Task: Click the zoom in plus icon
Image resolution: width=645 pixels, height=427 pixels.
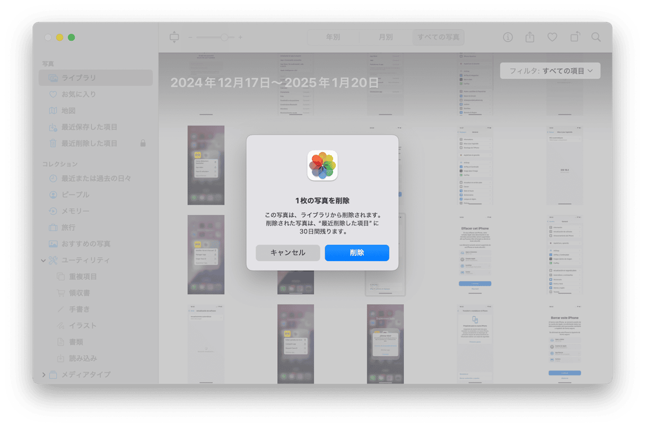Action: click(x=240, y=38)
